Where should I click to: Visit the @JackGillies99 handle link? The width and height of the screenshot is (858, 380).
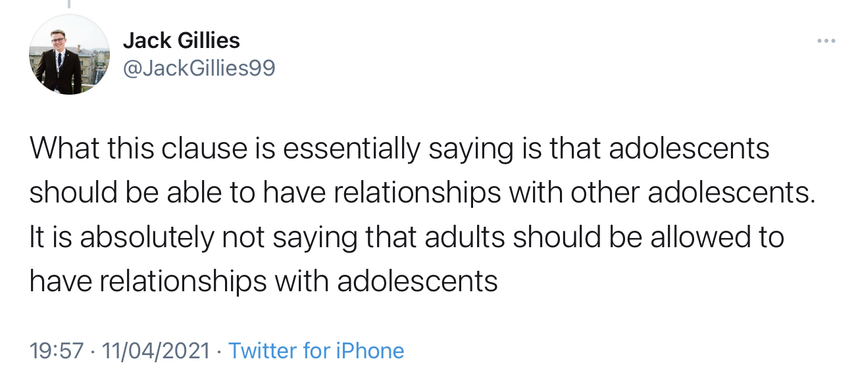pos(199,68)
